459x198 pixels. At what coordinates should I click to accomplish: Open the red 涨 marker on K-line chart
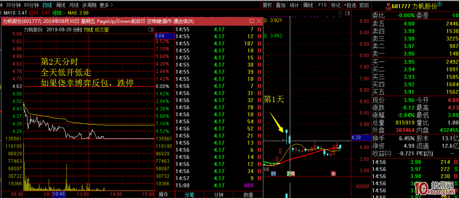point(333,174)
